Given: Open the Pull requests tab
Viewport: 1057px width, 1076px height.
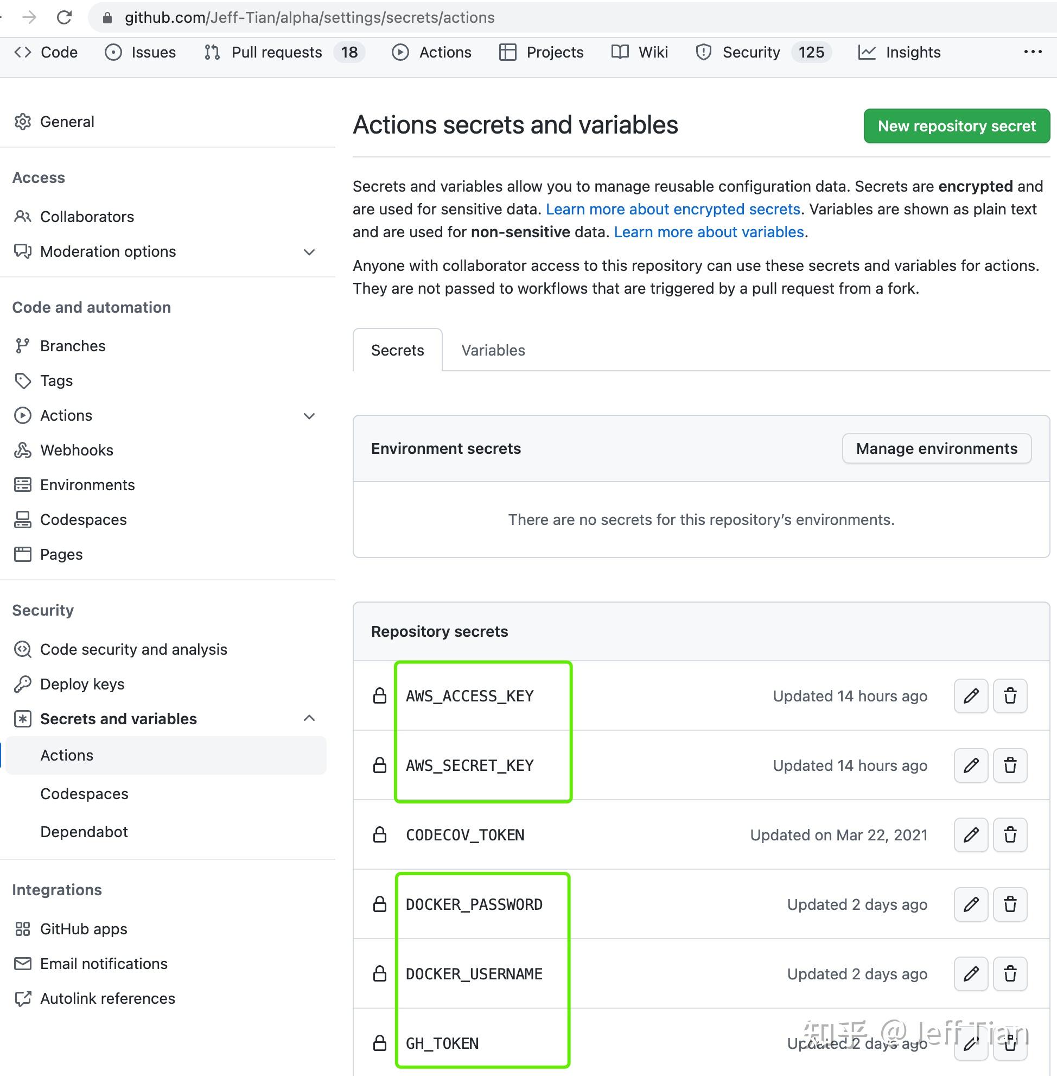Looking at the screenshot, I should (276, 52).
